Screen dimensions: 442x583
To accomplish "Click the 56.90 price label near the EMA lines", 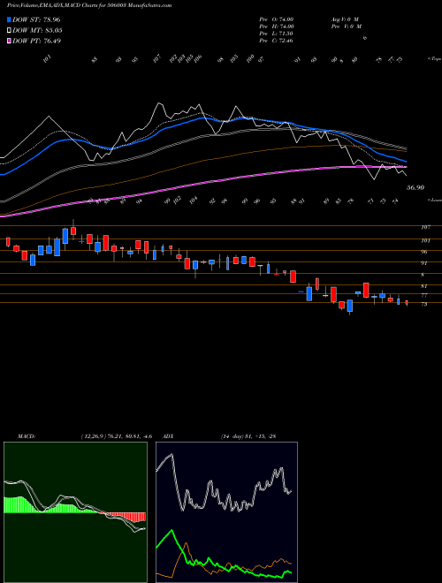I will coord(415,188).
